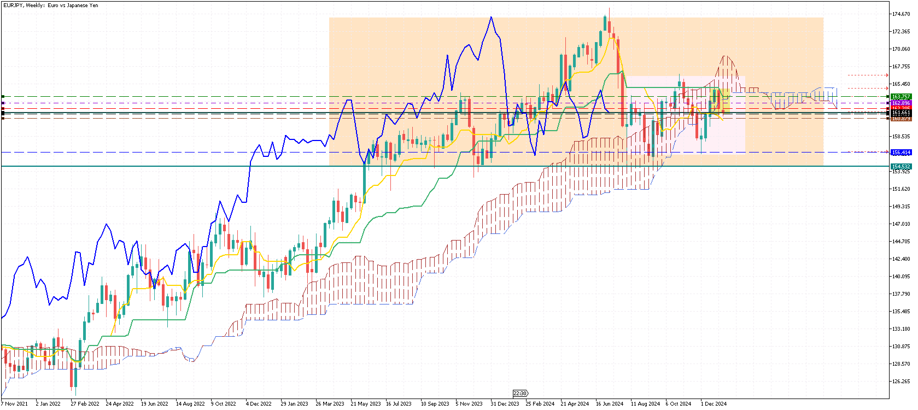
Task: Click the 135.485 price axis value
Action: tap(901, 312)
